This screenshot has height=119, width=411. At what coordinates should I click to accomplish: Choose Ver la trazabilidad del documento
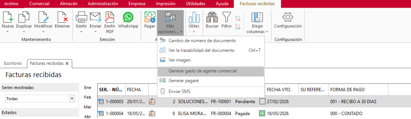pos(211,50)
